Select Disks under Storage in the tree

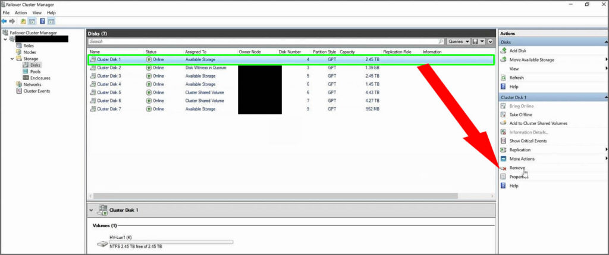point(35,65)
